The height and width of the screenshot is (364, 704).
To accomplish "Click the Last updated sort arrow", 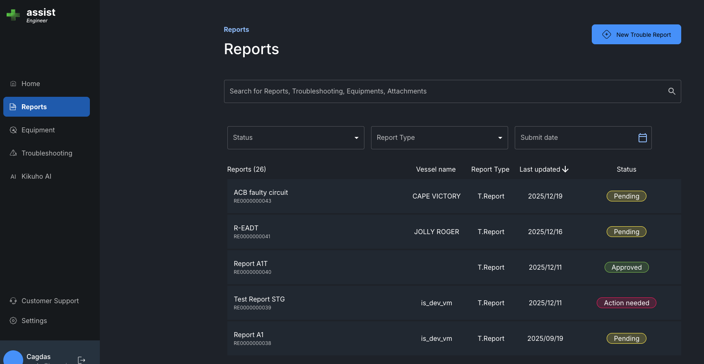I will click(565, 169).
